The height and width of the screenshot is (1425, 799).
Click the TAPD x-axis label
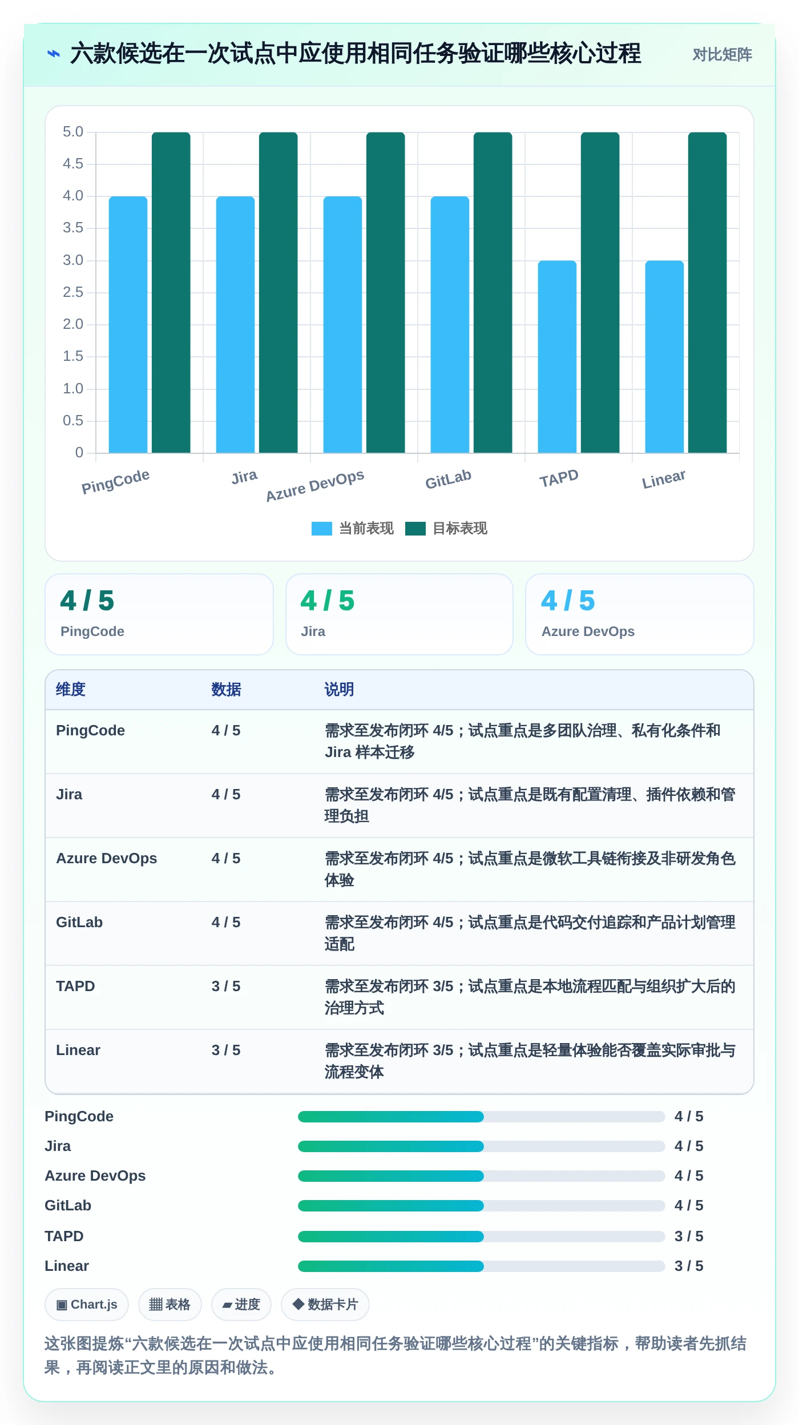point(559,479)
